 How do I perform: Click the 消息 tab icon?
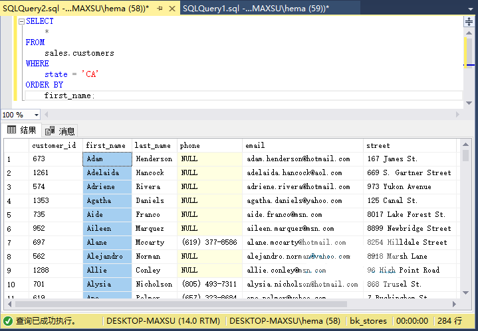pyautogui.click(x=50, y=131)
